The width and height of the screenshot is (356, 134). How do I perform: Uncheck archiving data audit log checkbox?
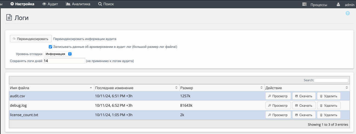tap(50, 47)
